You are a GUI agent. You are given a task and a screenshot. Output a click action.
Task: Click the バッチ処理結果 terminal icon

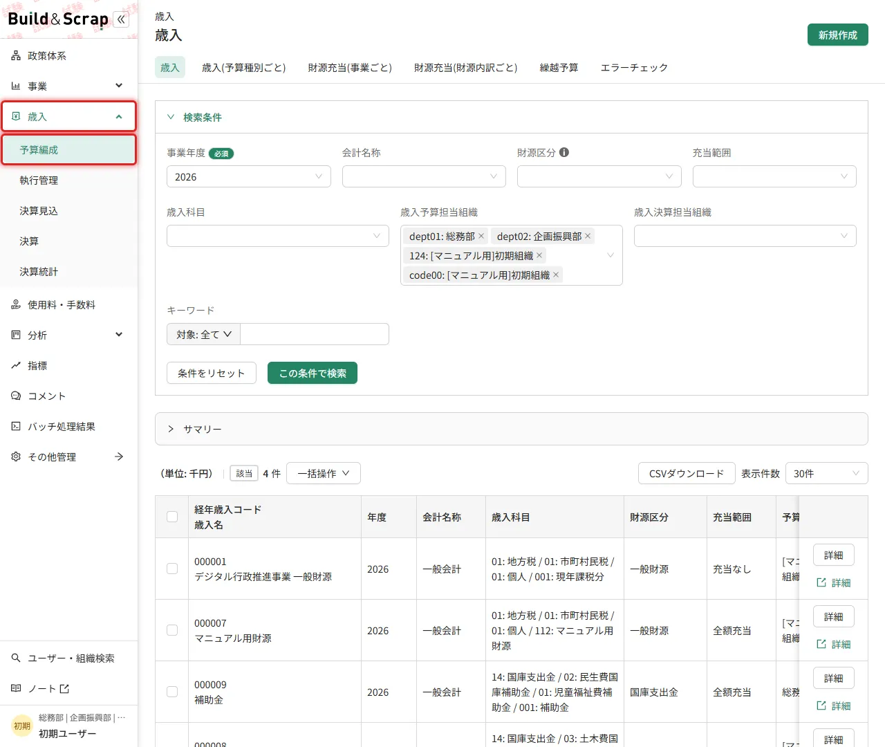(x=16, y=427)
